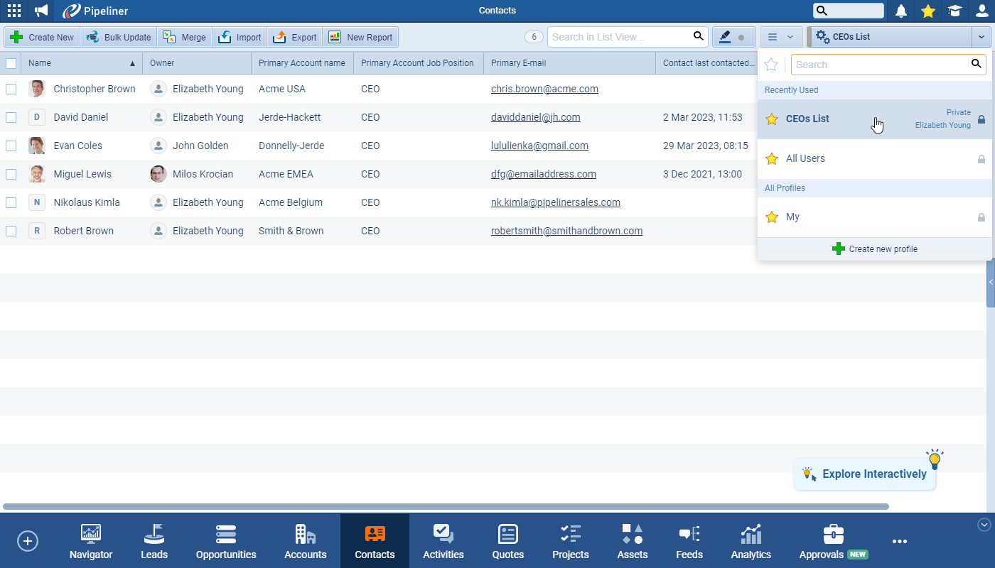
Task: Open the list view options dropdown
Action: click(780, 37)
